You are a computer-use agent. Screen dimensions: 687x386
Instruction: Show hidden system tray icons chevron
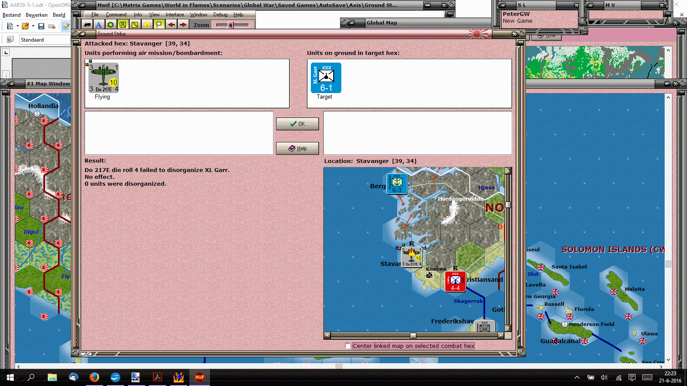pyautogui.click(x=577, y=377)
